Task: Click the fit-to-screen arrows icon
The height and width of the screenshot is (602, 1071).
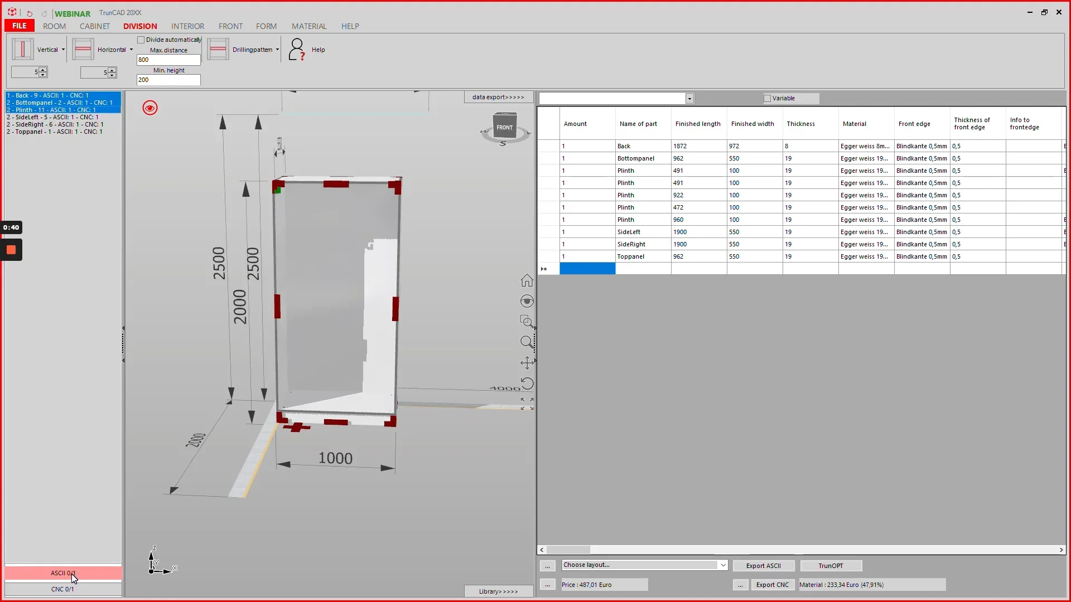Action: pyautogui.click(x=527, y=404)
